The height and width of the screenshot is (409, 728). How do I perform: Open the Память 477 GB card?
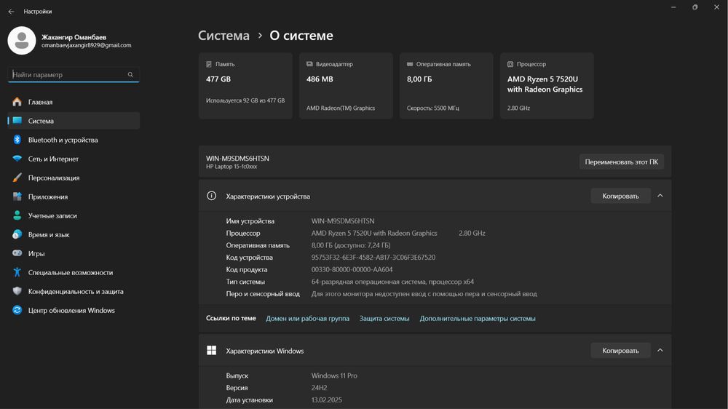point(245,86)
